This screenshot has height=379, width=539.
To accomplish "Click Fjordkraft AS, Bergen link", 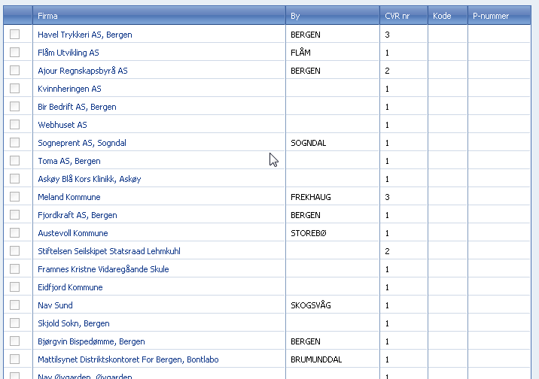I will click(x=78, y=215).
